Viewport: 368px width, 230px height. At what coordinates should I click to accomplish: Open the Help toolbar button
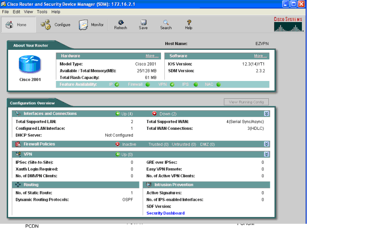[x=189, y=25]
